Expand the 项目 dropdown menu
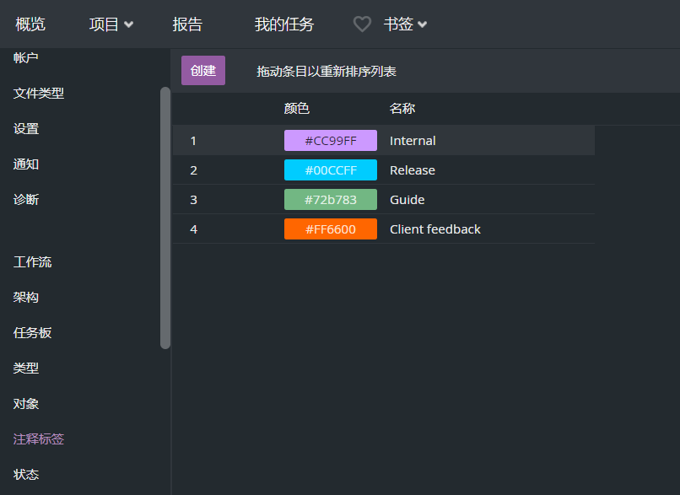The height and width of the screenshot is (495, 680). click(x=111, y=24)
